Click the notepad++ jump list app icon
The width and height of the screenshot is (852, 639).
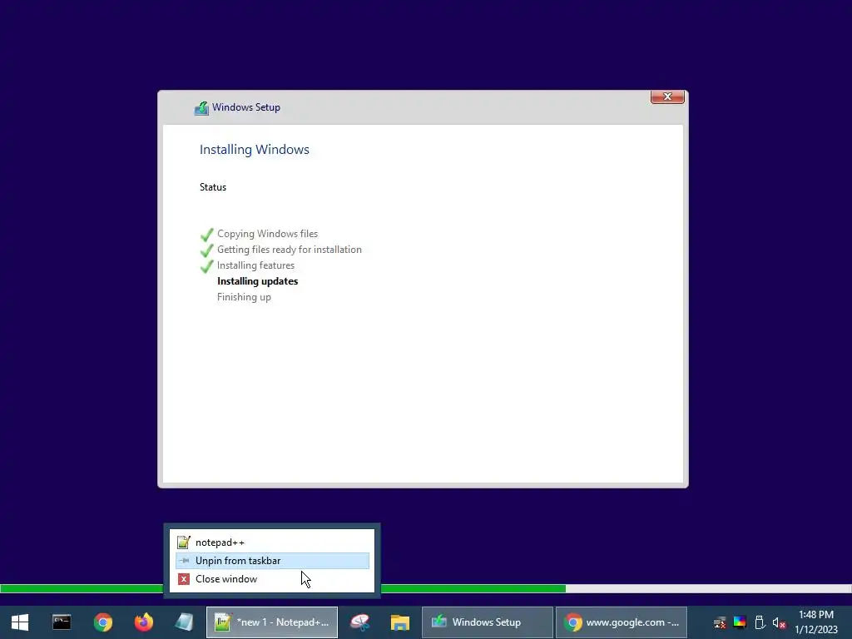click(184, 542)
